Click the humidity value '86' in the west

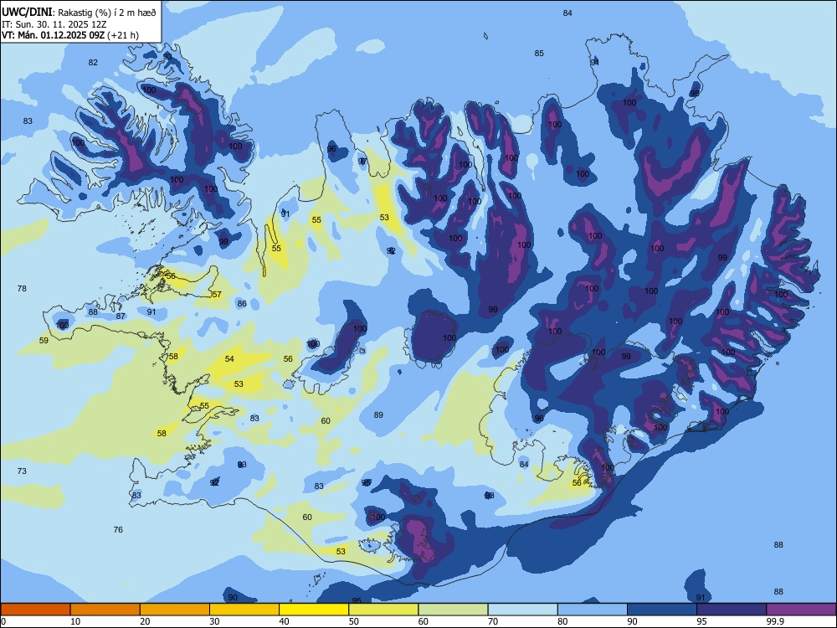(242, 303)
